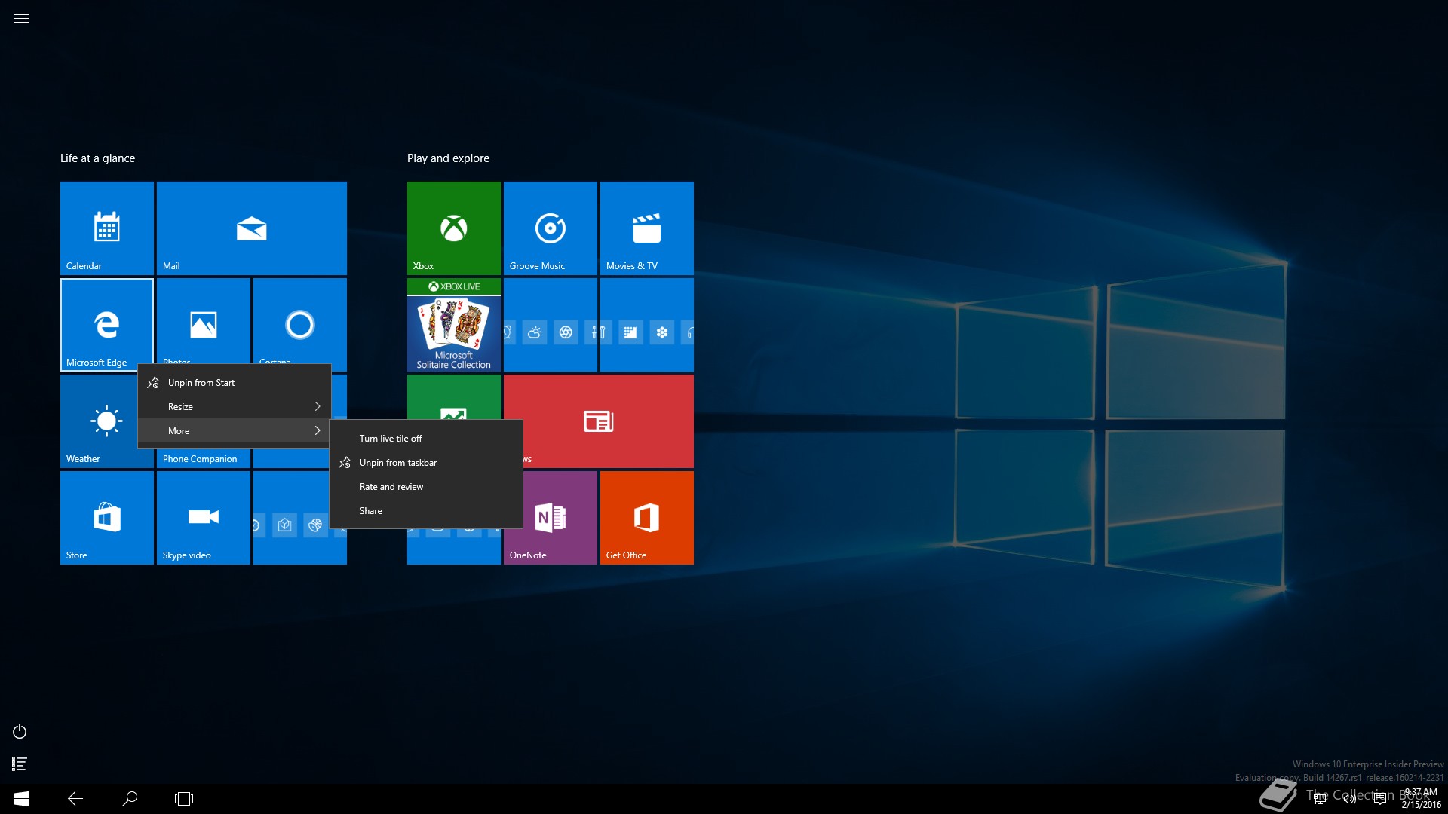1448x814 pixels.
Task: Open the All apps list
Action: coord(20,764)
